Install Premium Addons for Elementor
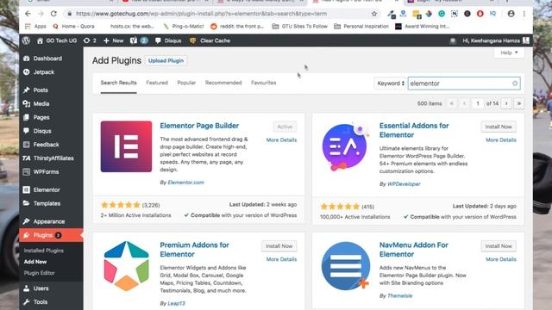 pos(279,246)
